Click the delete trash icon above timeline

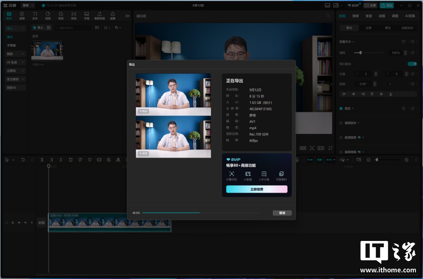70,160
